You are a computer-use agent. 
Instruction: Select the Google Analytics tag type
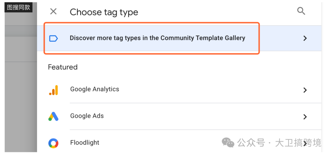click(95, 89)
